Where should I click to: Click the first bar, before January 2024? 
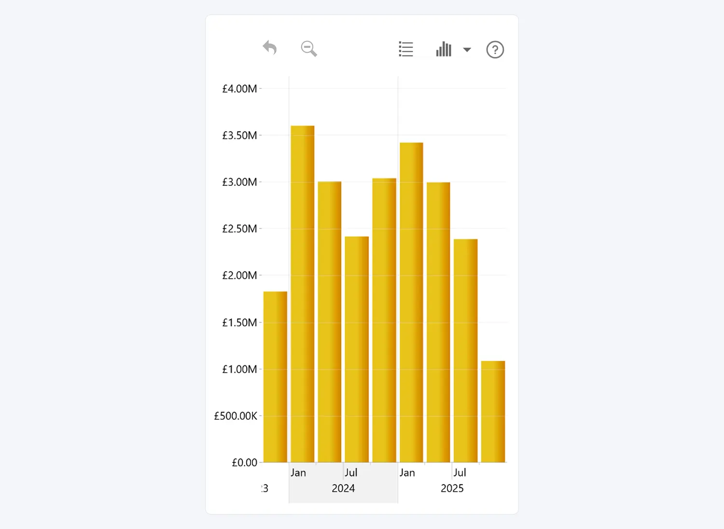pos(275,376)
